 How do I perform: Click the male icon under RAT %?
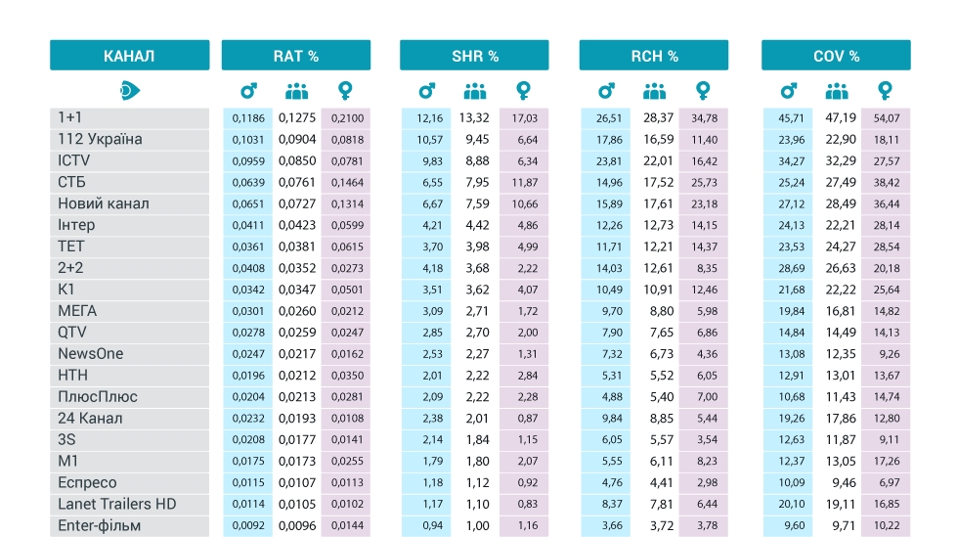[x=248, y=91]
